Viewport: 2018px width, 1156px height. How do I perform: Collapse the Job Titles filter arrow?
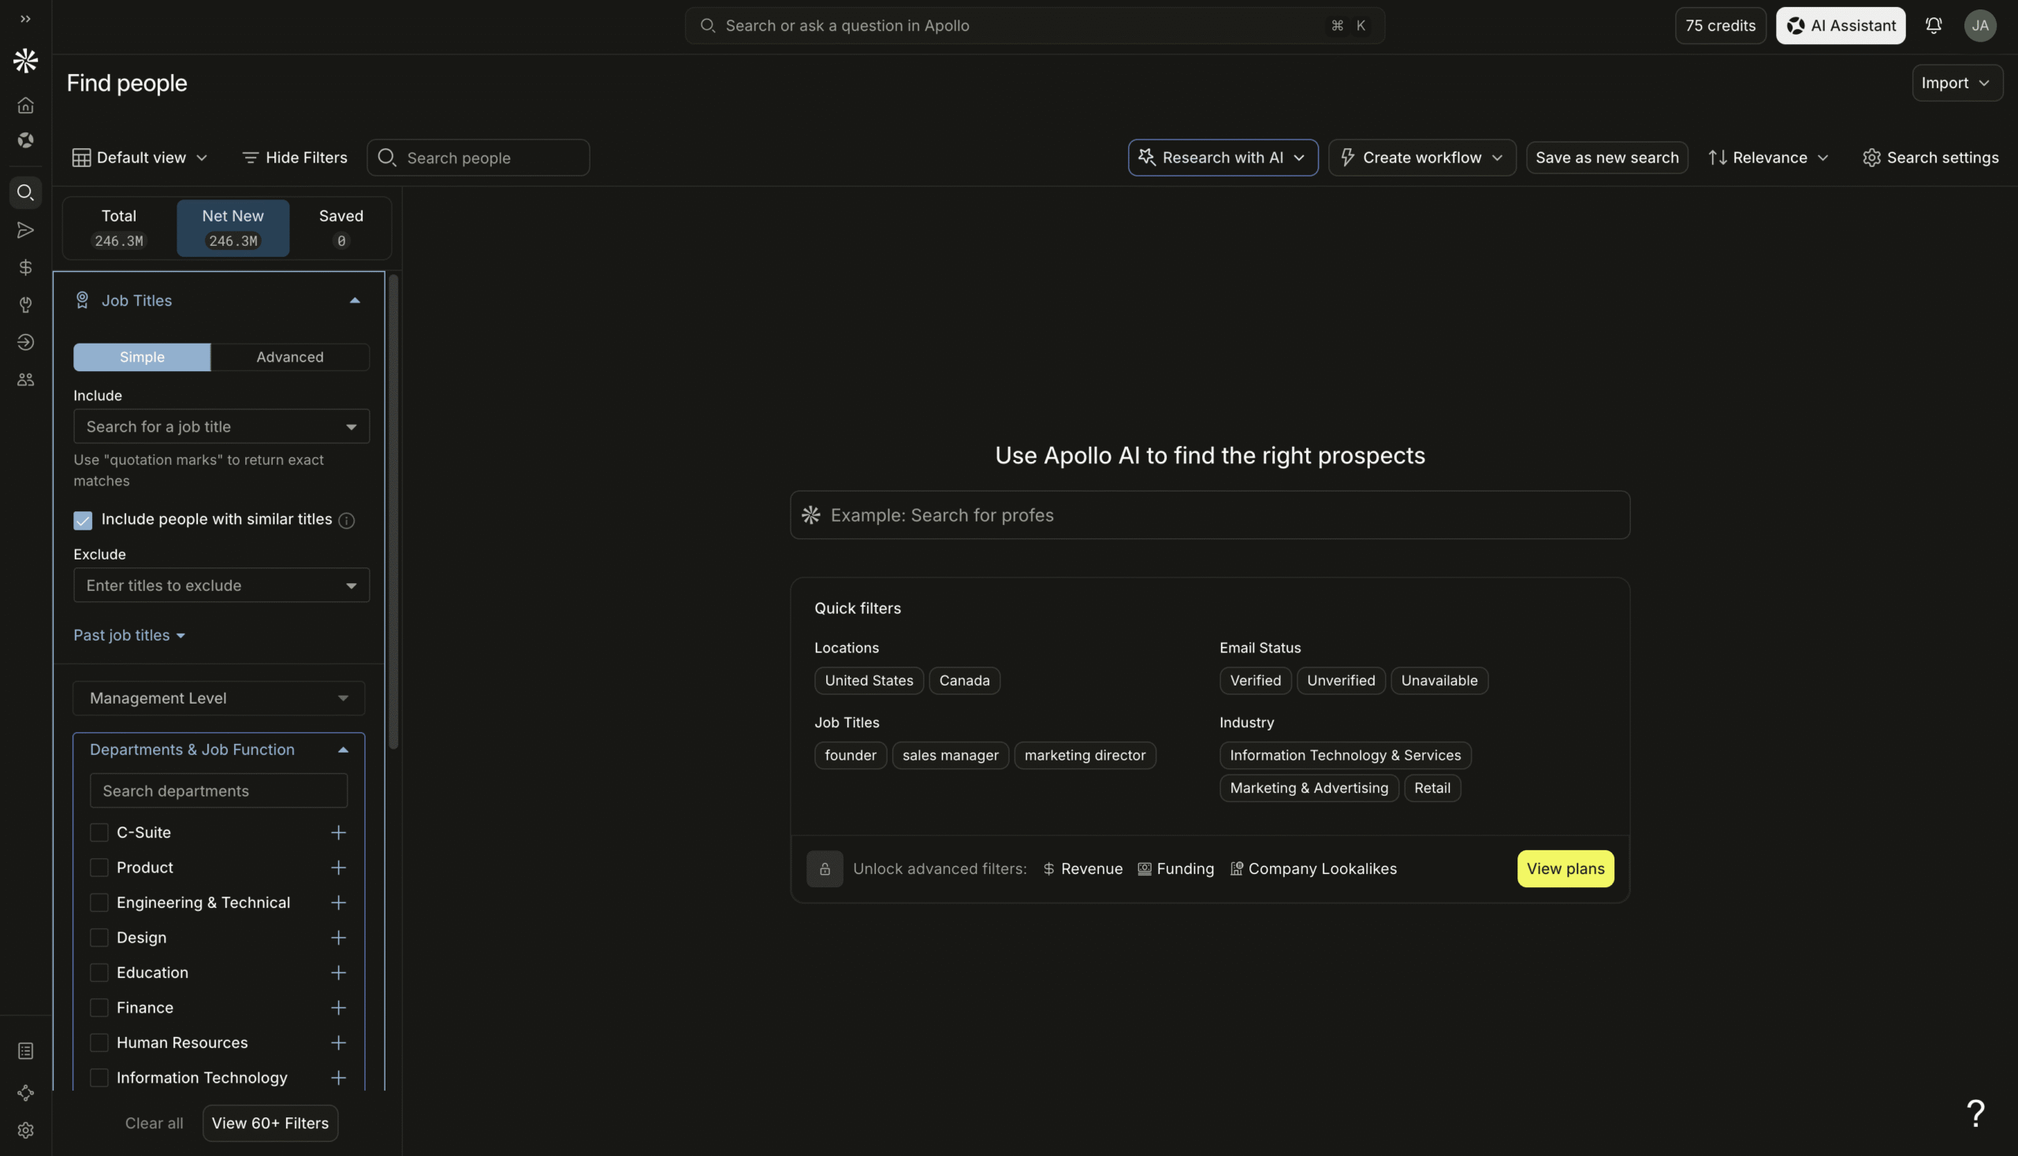[x=355, y=300]
